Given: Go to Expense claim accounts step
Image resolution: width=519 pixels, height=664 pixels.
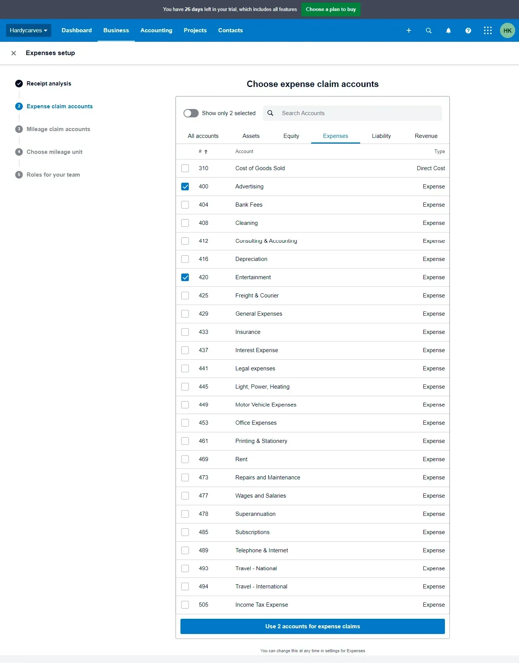Looking at the screenshot, I should [x=60, y=106].
